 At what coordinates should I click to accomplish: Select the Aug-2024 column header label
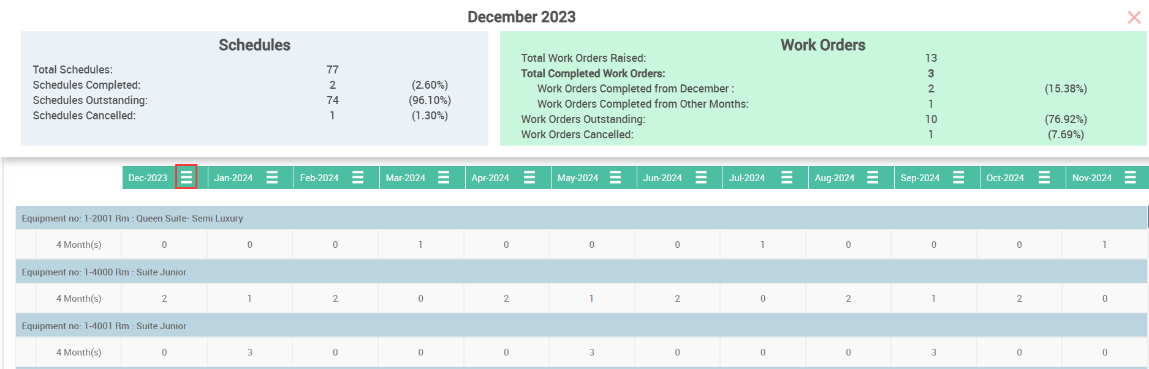pyautogui.click(x=835, y=178)
